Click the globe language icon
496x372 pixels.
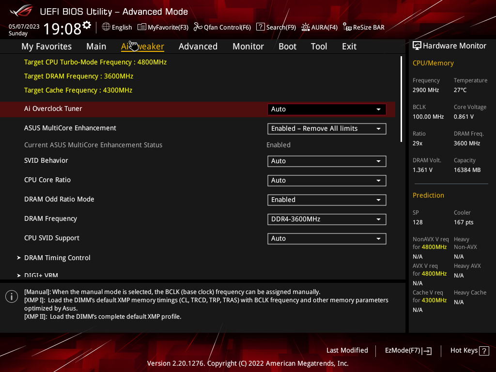(106, 27)
